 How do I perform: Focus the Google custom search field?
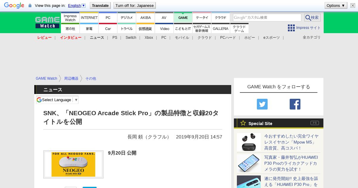[267, 18]
